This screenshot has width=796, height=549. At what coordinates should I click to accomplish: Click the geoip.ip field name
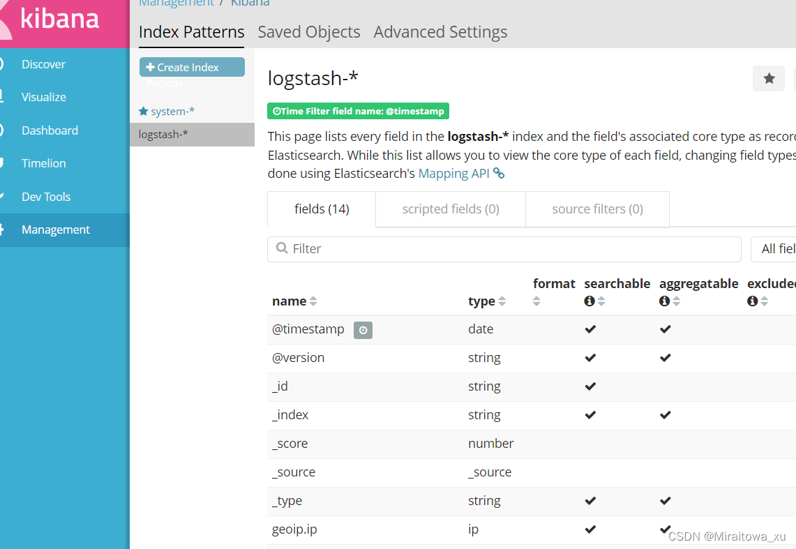294,529
